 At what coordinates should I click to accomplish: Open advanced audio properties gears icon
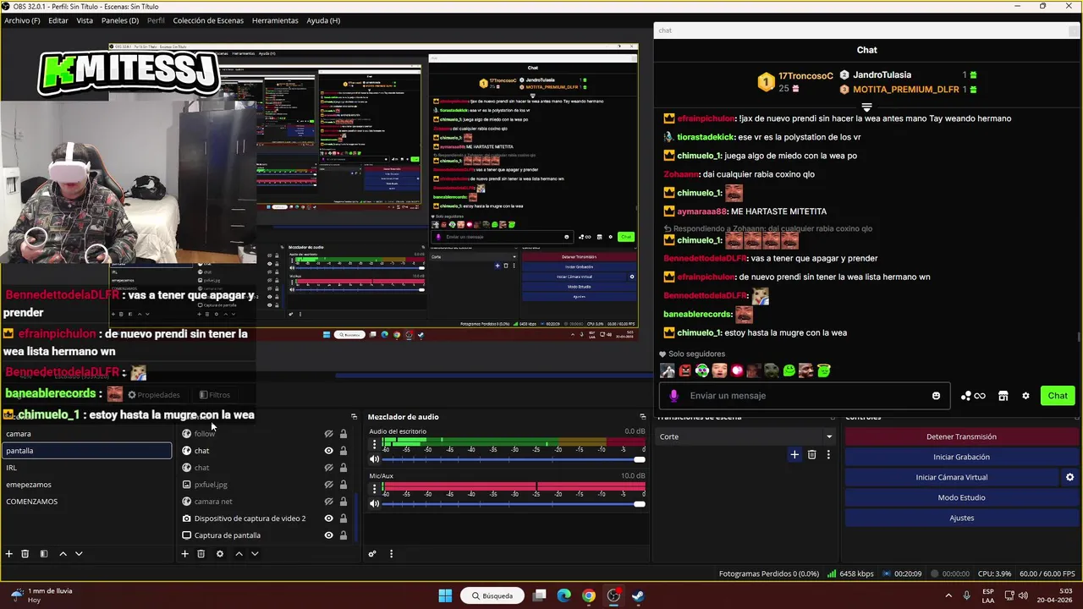coord(371,554)
